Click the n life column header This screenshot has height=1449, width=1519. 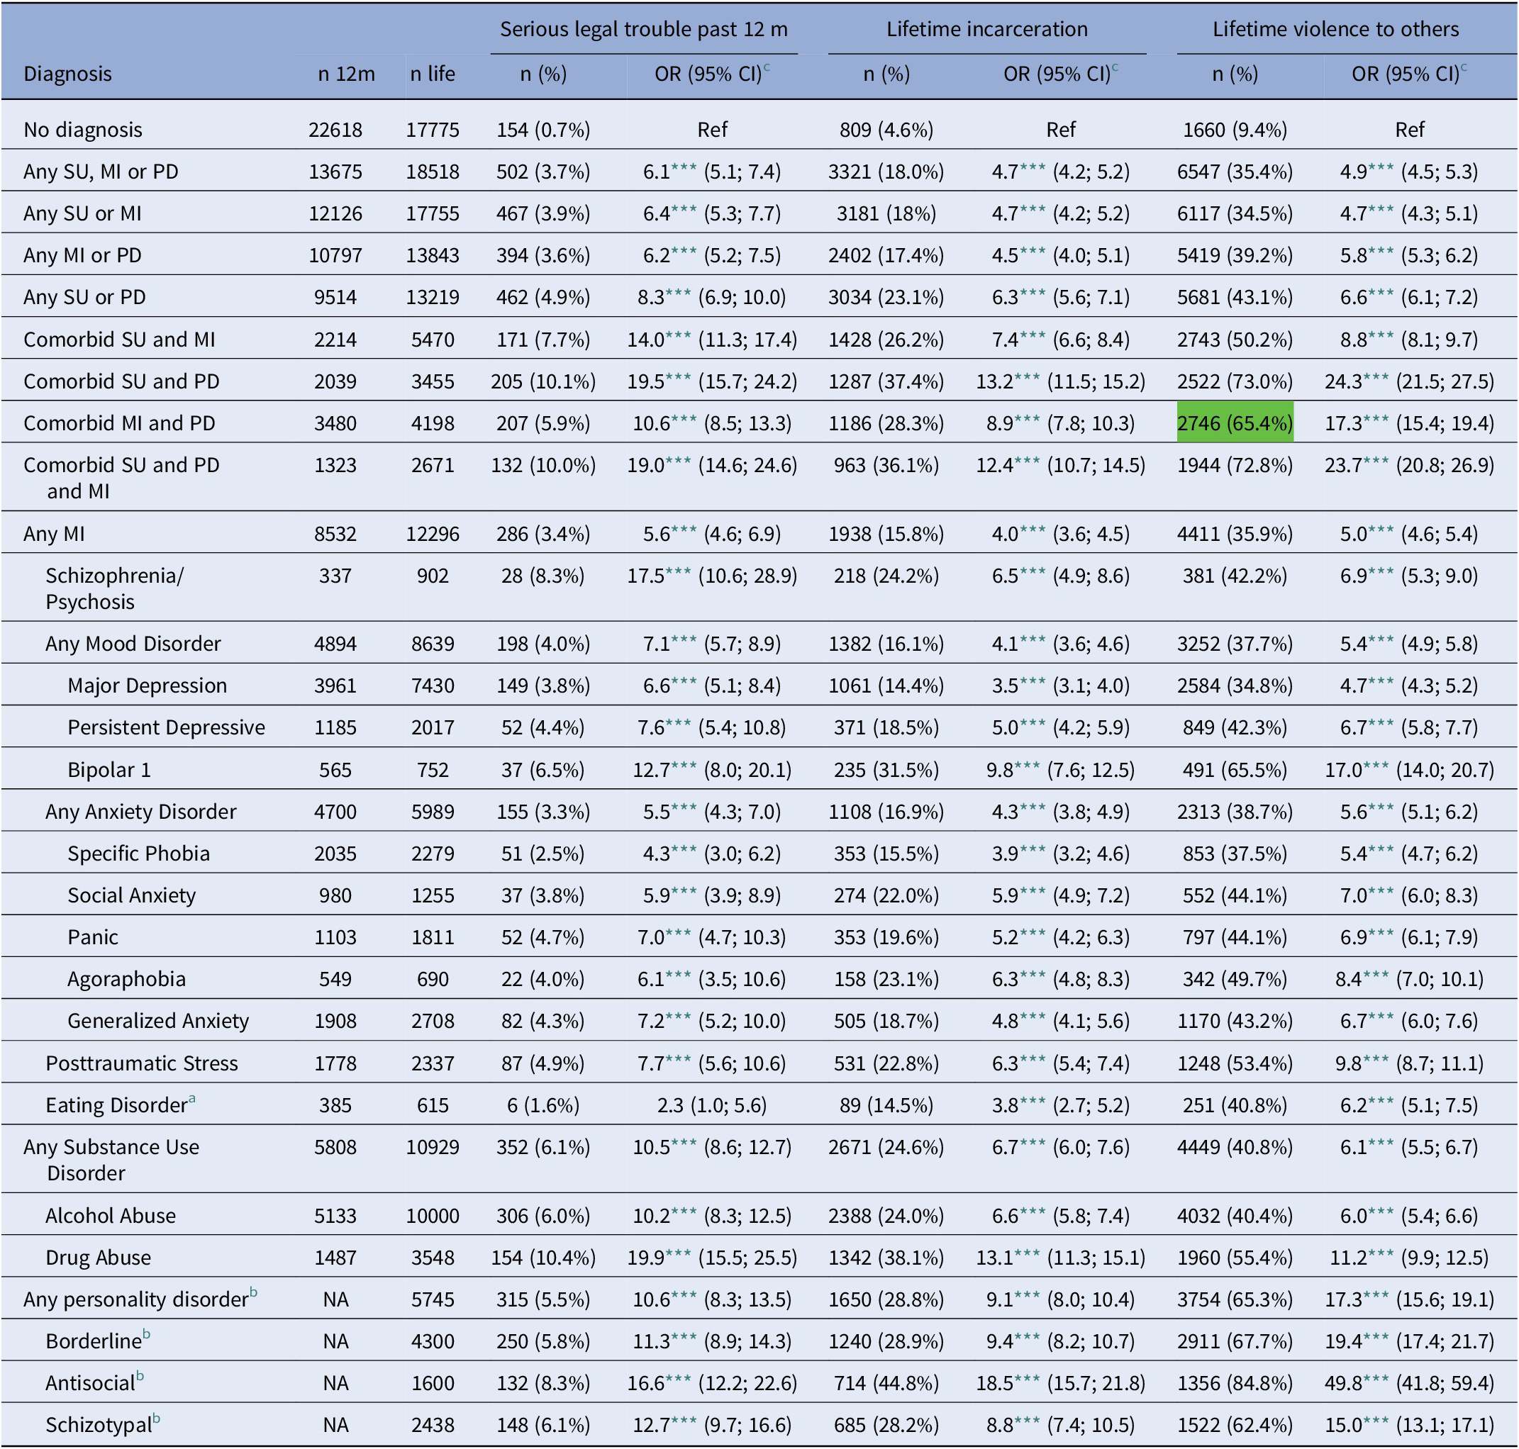click(x=433, y=74)
